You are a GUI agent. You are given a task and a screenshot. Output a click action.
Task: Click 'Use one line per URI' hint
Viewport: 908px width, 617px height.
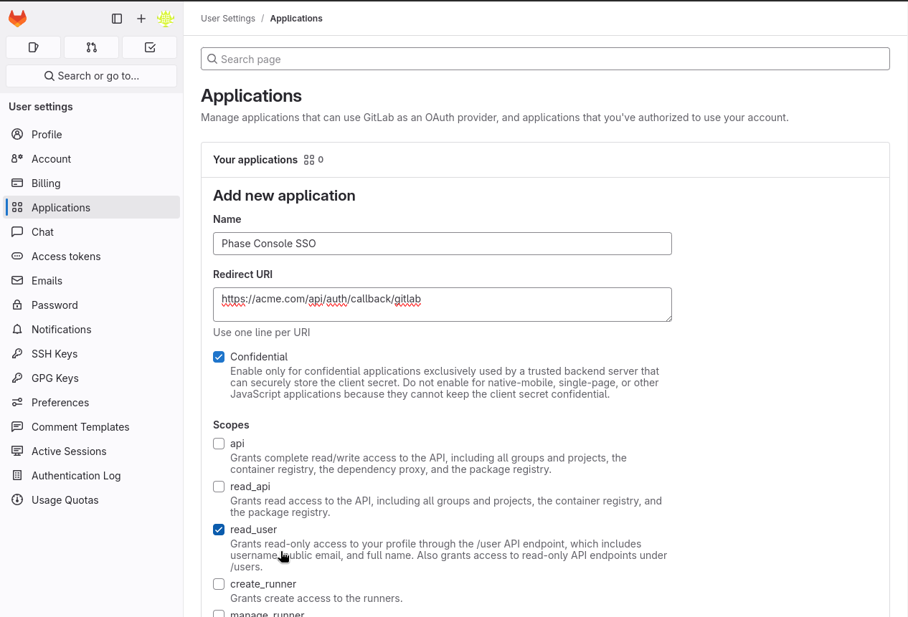pos(262,333)
